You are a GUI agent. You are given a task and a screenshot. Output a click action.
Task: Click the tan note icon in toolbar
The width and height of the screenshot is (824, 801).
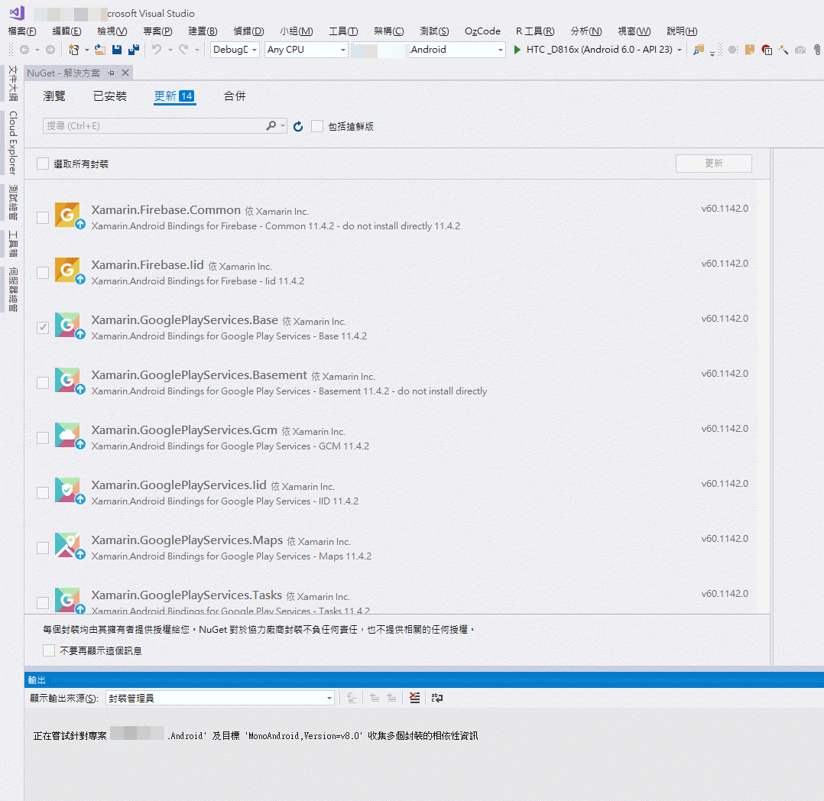(750, 50)
